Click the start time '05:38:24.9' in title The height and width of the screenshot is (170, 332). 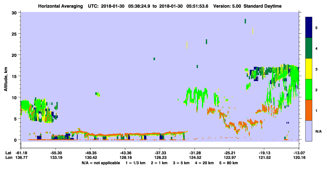pyautogui.click(x=139, y=6)
